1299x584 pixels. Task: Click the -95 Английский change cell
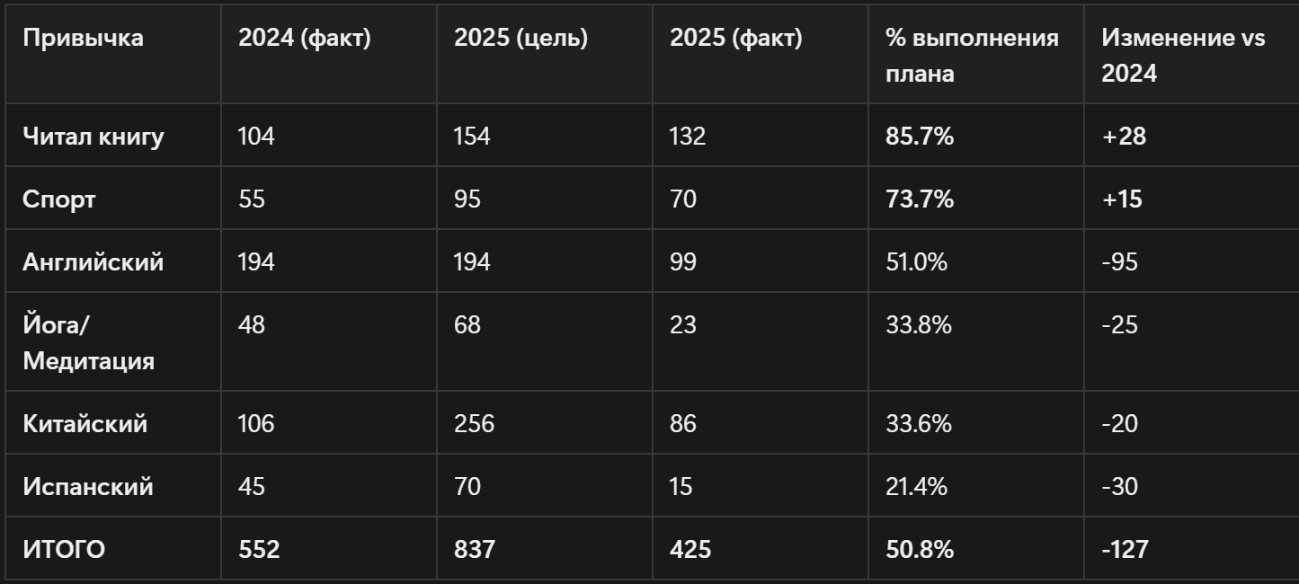pos(1120,262)
